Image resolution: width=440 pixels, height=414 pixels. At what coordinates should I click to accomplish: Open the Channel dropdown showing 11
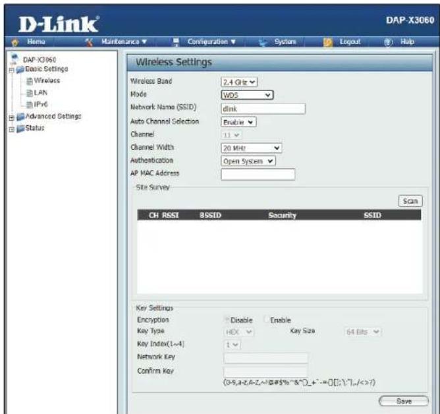231,135
